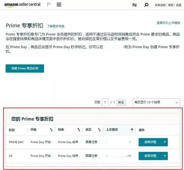Toggle 上次更改 sort direction arrow
The image size is (184, 170).
[132, 130]
